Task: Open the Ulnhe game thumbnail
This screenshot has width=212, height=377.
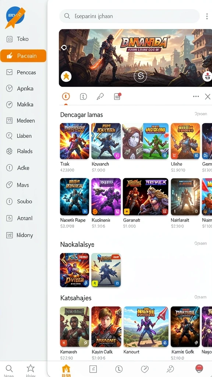Action: point(185,141)
